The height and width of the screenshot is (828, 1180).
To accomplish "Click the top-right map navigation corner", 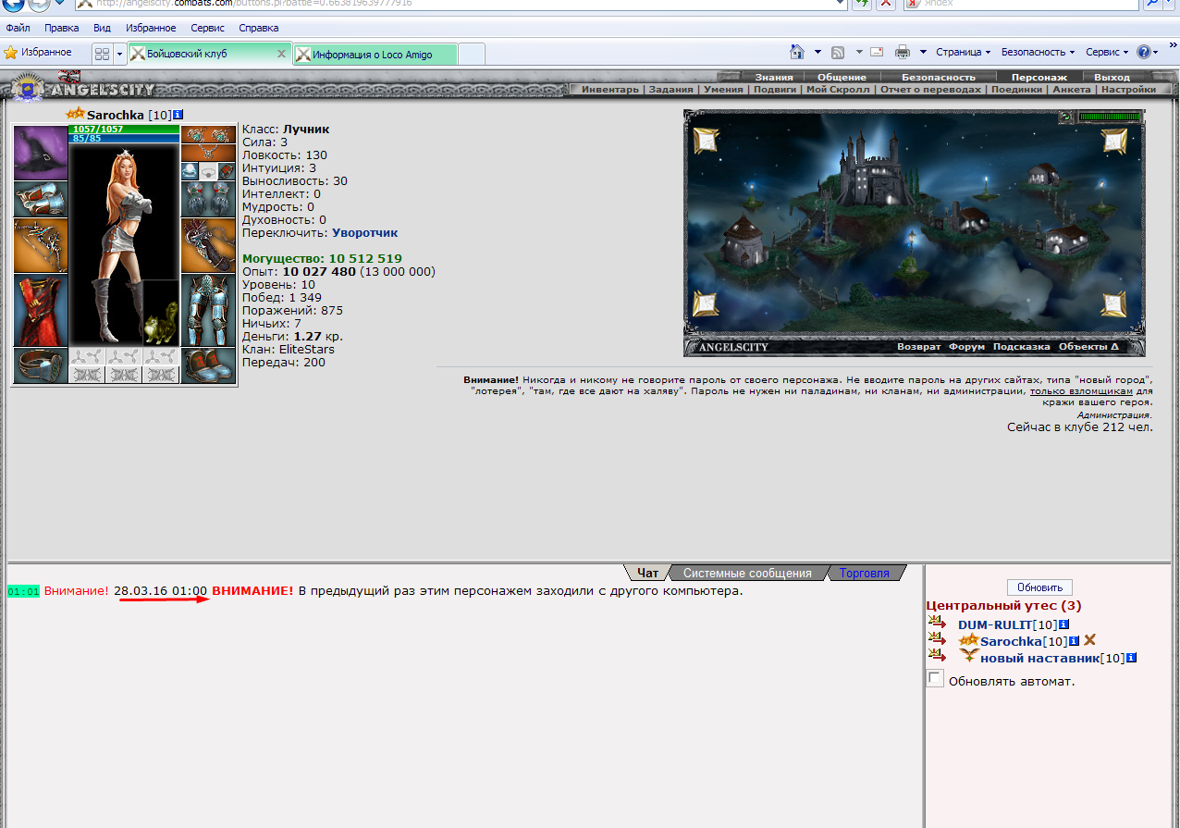I will (x=1114, y=141).
